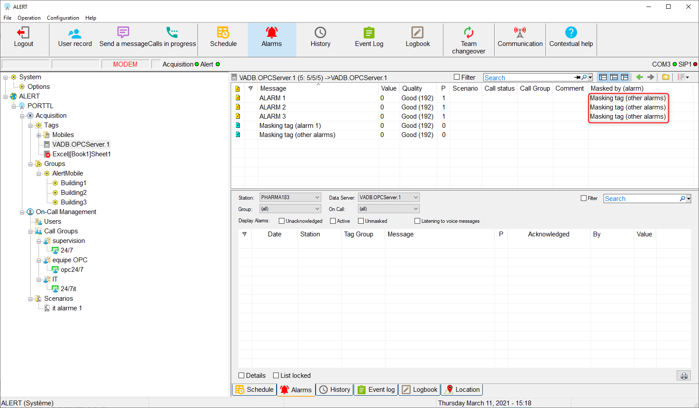Open the Station dropdown showing PHARMA183
The image size is (699, 408).
pos(290,197)
